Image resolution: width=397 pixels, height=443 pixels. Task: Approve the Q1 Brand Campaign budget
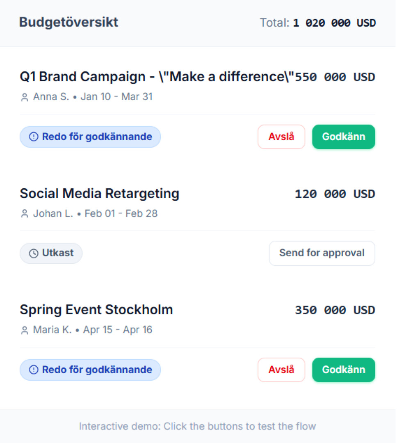[343, 137]
